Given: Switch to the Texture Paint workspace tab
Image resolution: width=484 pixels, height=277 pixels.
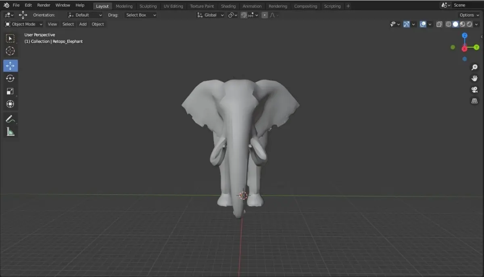Looking at the screenshot, I should (202, 6).
